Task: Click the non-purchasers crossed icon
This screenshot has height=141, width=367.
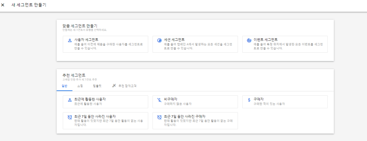Action: click(x=159, y=100)
